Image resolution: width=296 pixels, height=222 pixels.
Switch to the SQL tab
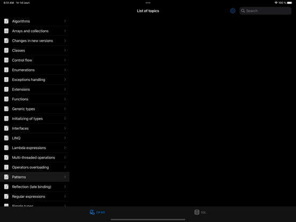201,212
